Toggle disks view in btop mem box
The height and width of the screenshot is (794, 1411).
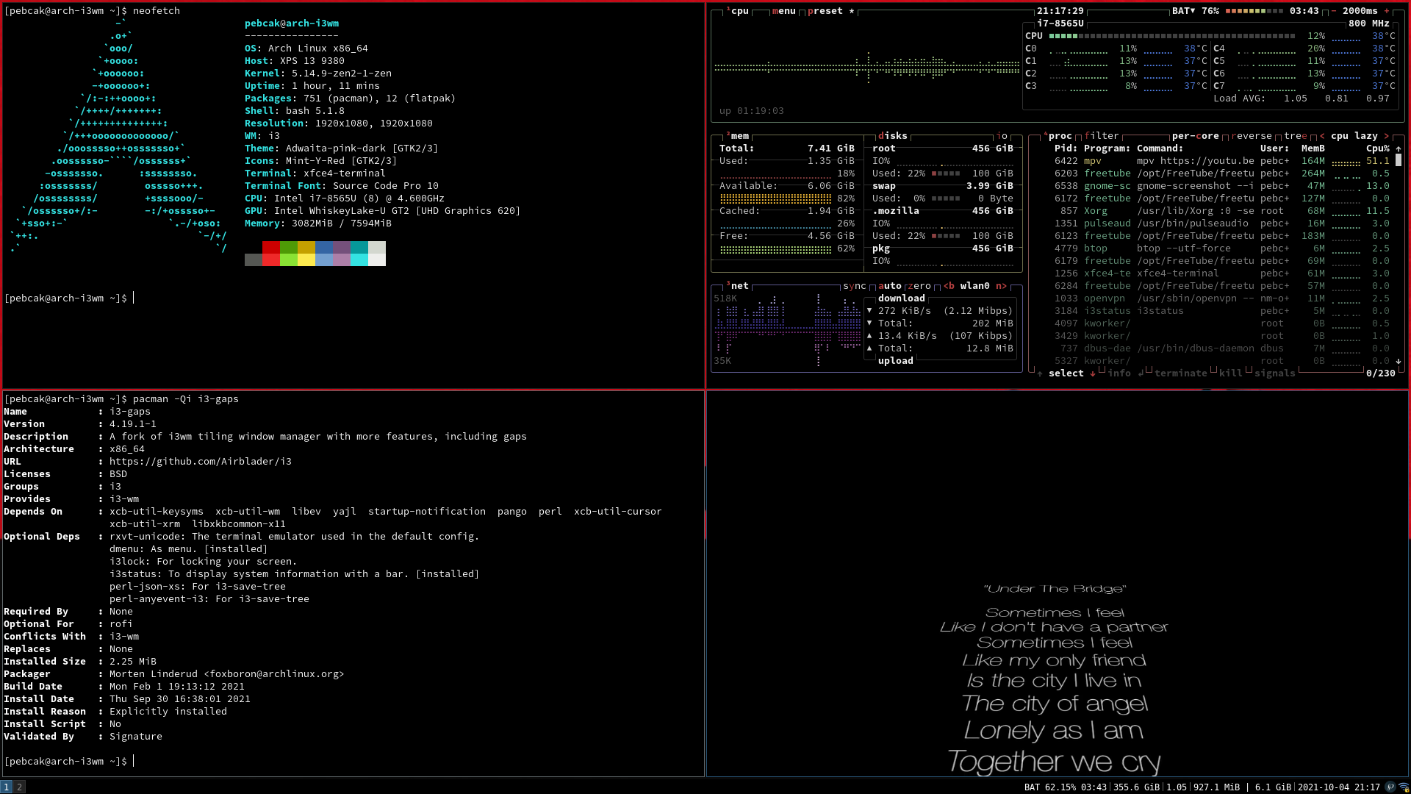(x=893, y=136)
